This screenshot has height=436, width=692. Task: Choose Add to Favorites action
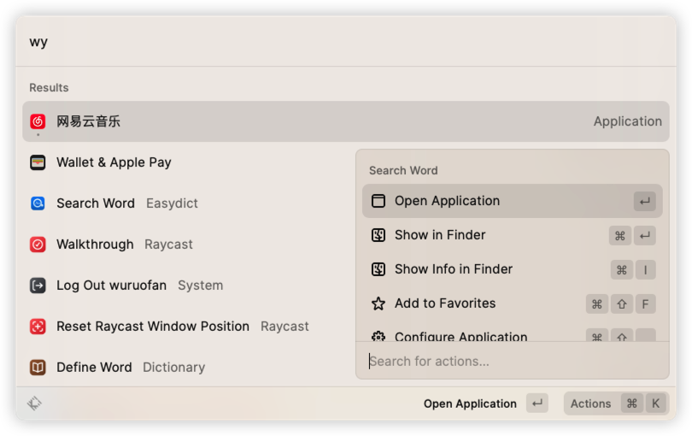(513, 303)
